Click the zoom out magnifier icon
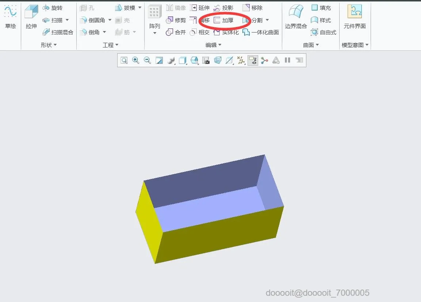The image size is (421, 302). (x=148, y=60)
